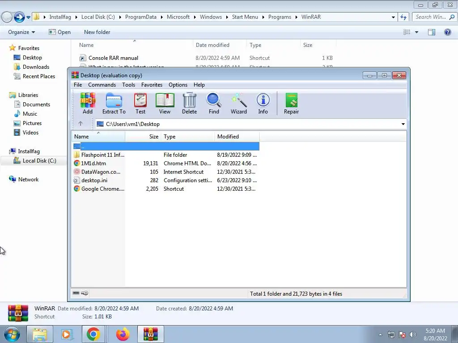Go up one level with arrow icon

click(81, 124)
